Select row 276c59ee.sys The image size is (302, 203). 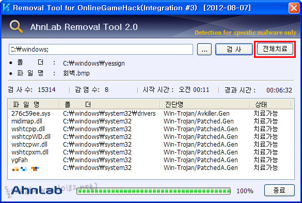[x=151, y=113]
